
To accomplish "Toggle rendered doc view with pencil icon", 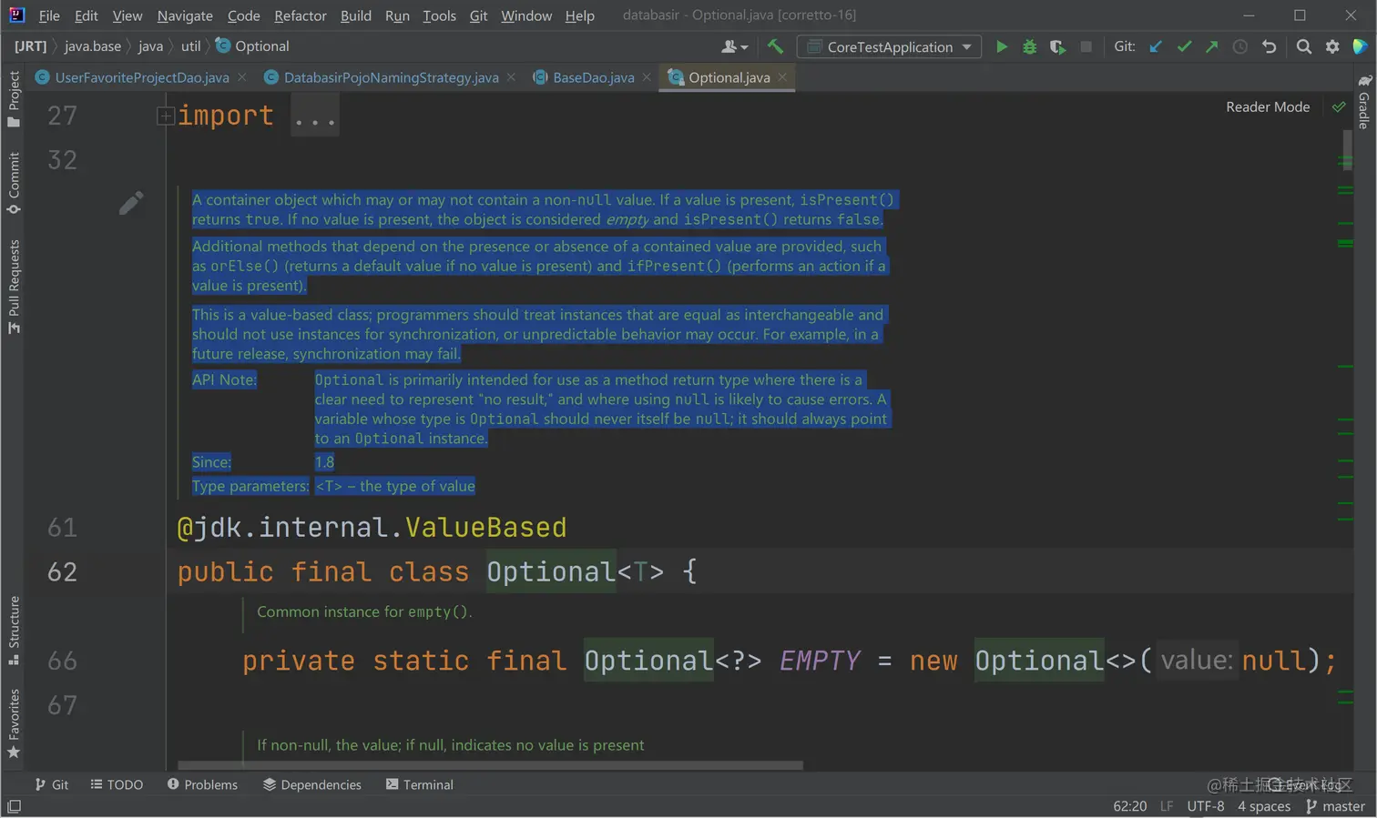I will pyautogui.click(x=130, y=203).
